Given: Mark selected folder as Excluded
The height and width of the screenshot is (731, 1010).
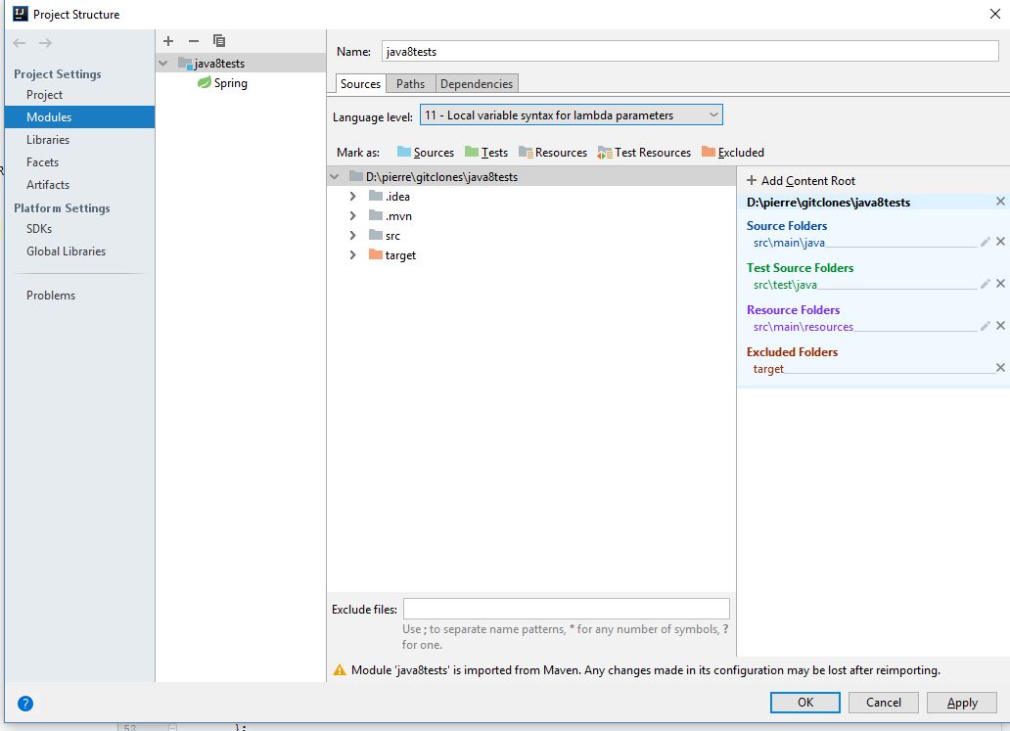Looking at the screenshot, I should click(x=732, y=152).
